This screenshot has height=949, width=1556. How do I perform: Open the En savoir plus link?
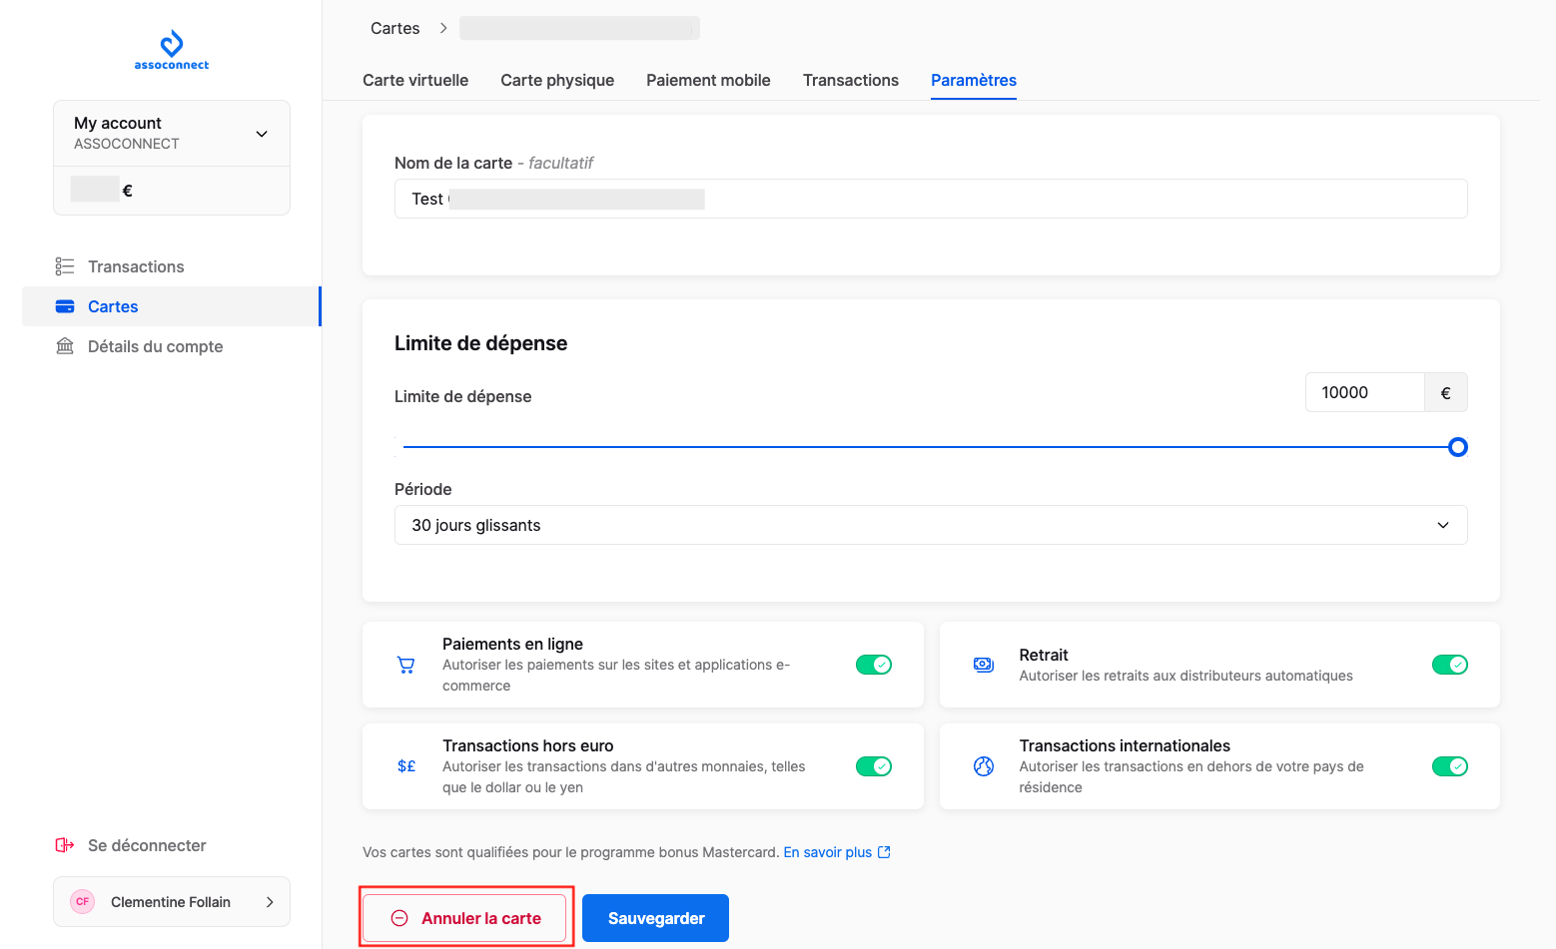(x=828, y=852)
